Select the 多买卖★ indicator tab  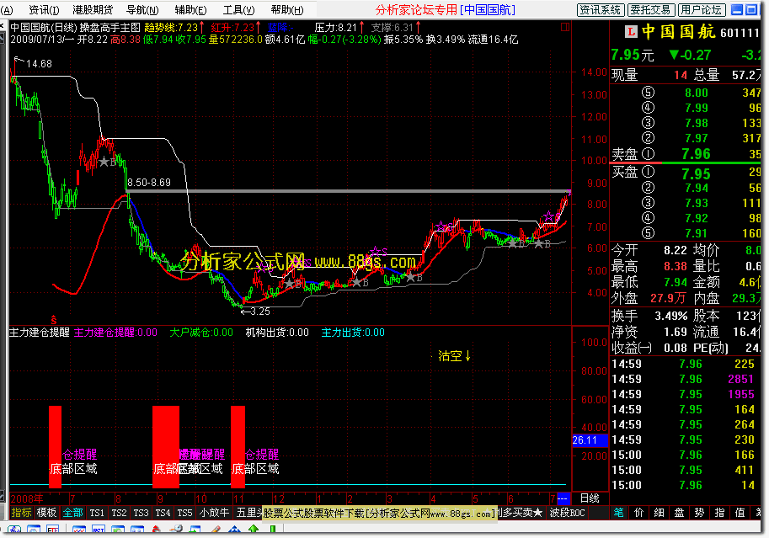[521, 513]
